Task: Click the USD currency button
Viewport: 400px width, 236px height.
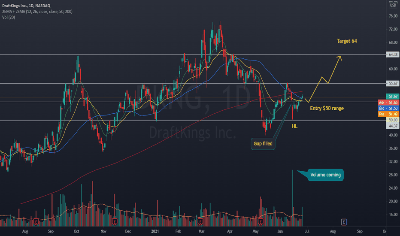Action: 393,5
